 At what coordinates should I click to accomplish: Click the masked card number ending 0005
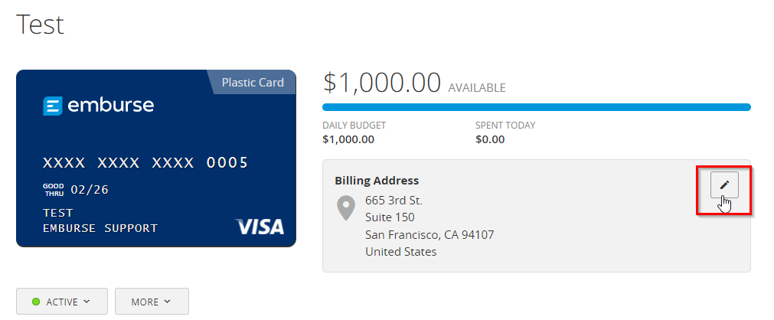(x=145, y=162)
